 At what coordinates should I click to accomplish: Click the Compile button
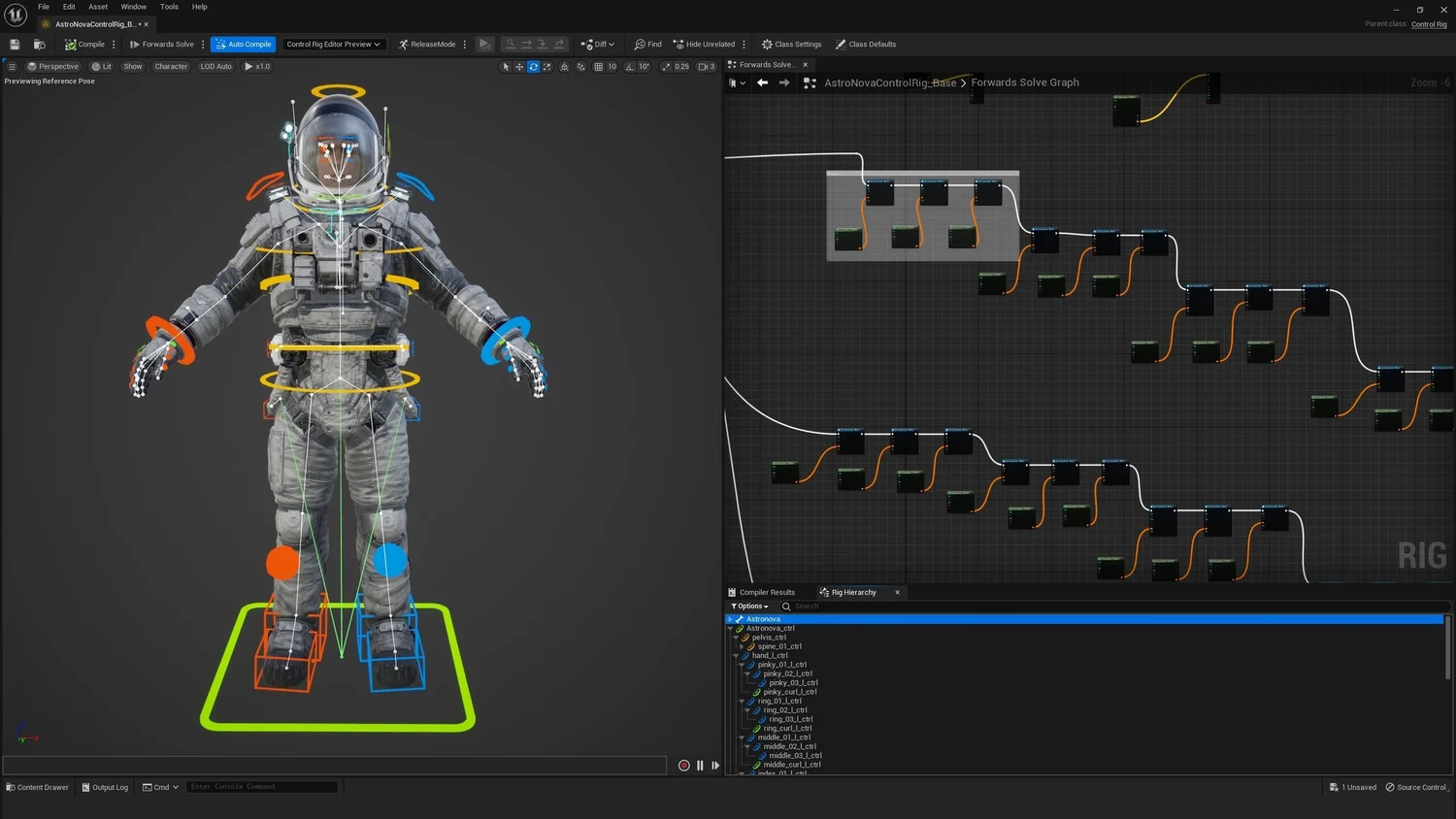tap(84, 45)
